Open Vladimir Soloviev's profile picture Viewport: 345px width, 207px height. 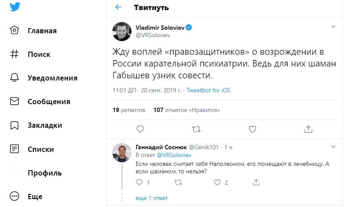121,32
